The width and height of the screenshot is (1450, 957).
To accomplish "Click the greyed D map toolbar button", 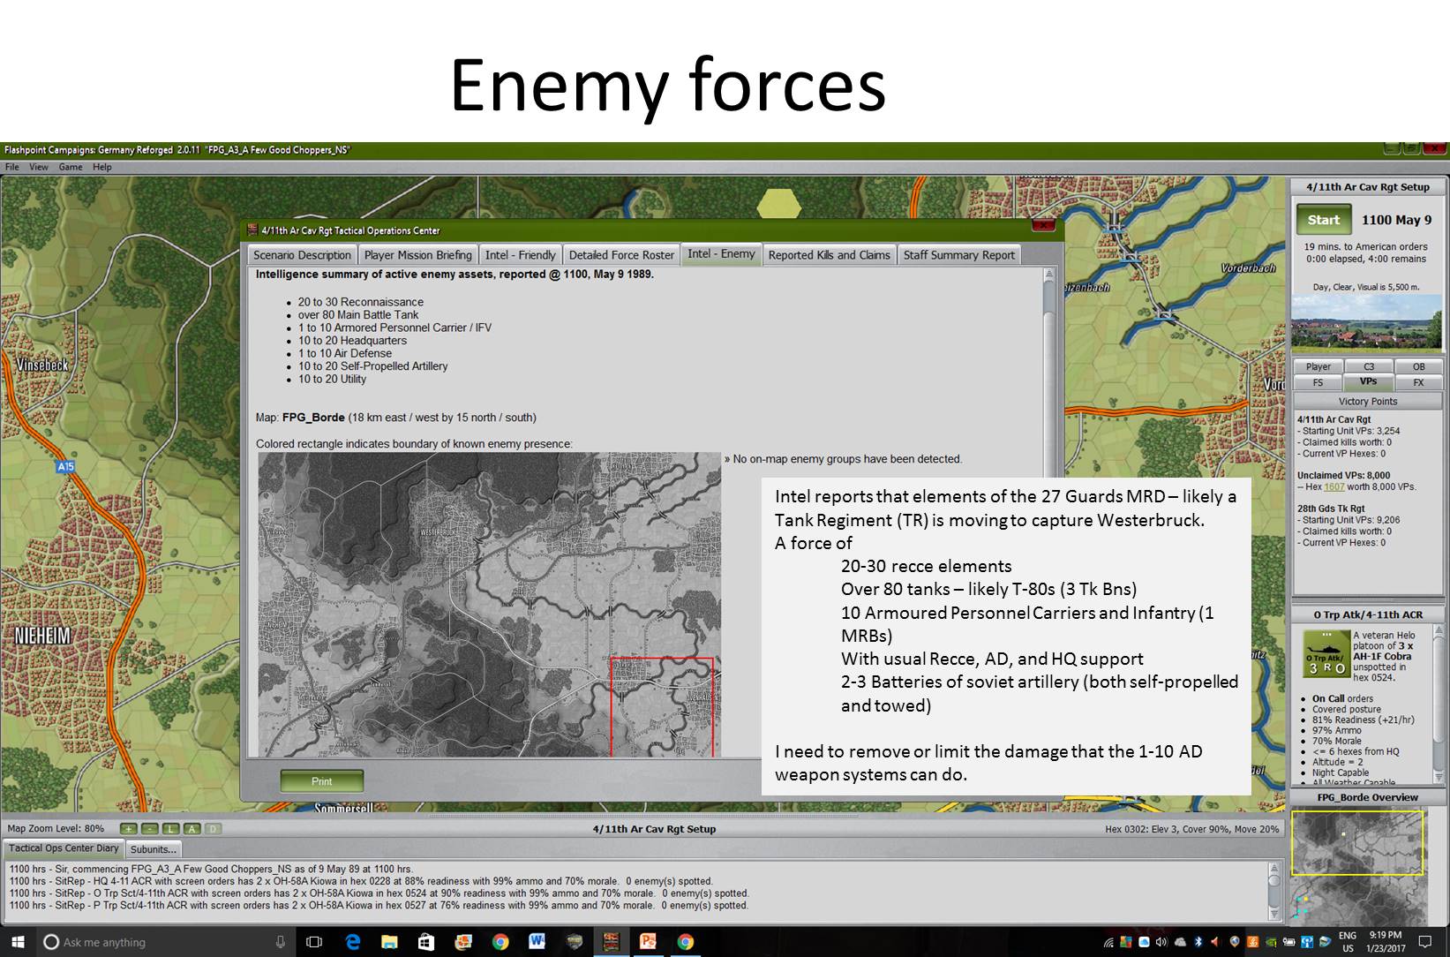I will pyautogui.click(x=214, y=829).
